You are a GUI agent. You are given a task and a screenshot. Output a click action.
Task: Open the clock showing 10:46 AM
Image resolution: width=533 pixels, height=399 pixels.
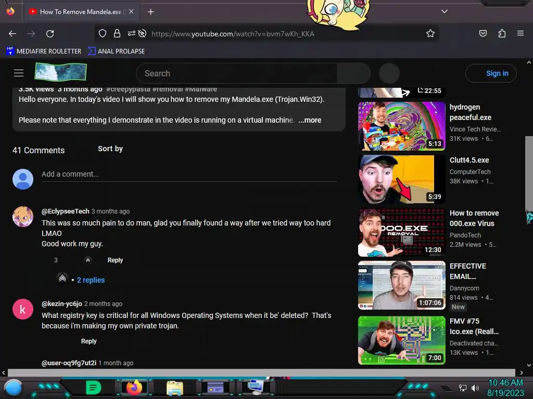505,388
